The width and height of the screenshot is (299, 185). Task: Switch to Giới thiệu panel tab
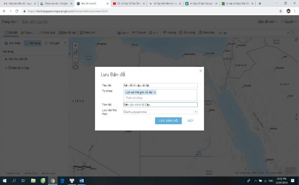[x=13, y=43]
